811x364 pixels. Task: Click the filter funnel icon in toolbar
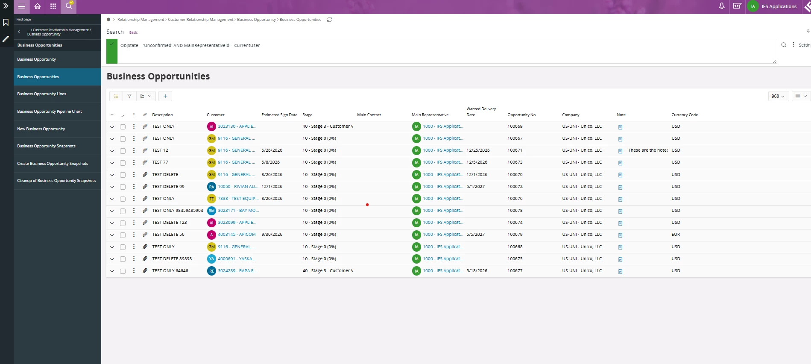[129, 96]
